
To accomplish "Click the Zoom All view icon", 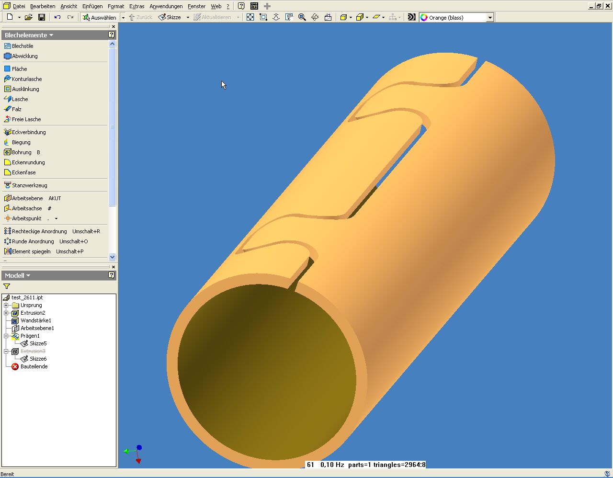I will click(250, 17).
